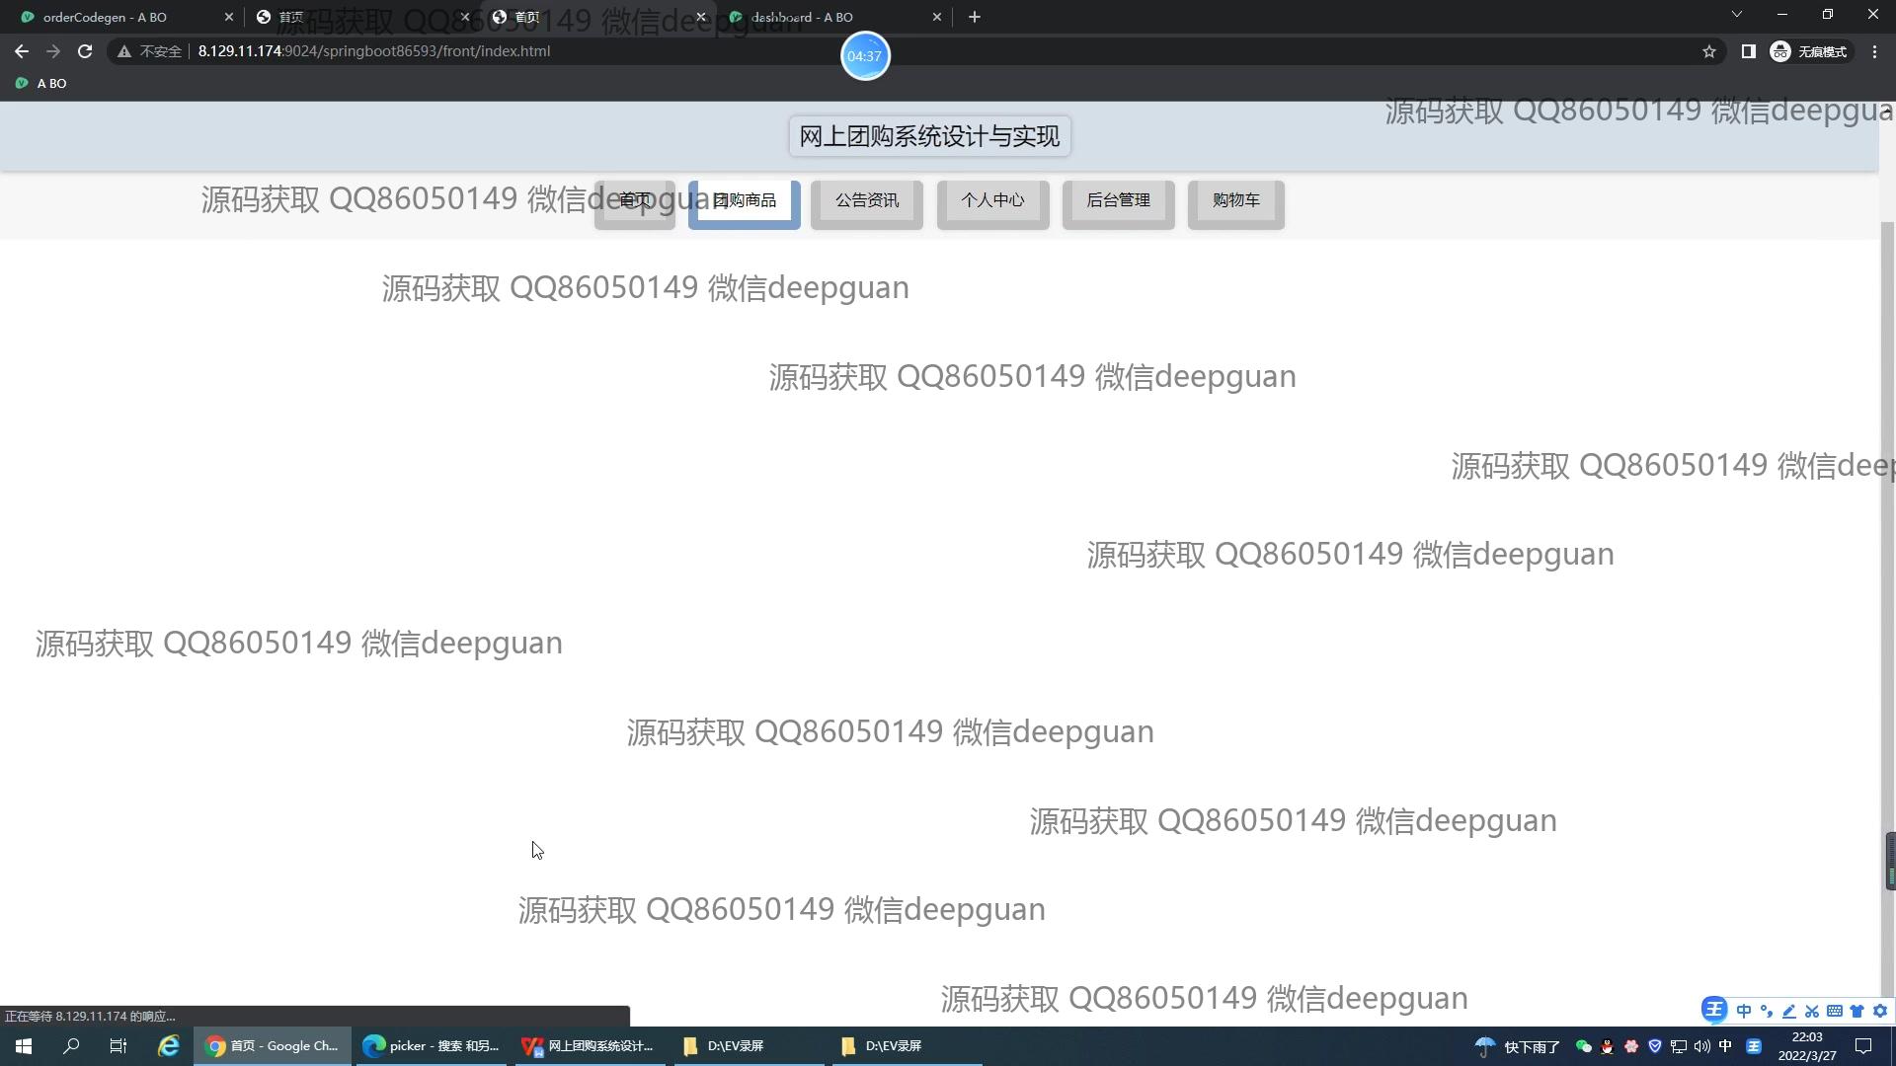Click the Windows Start button

(x=24, y=1046)
